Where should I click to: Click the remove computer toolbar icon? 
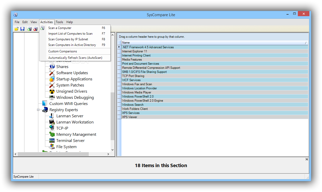point(35,29)
